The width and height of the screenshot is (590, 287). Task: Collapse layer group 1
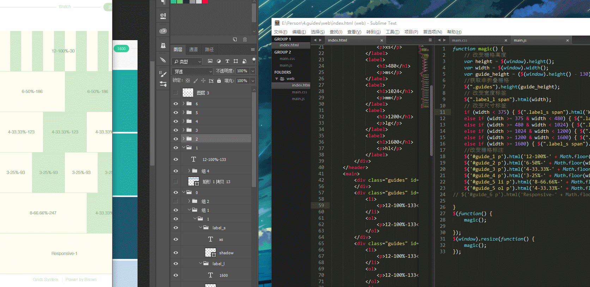click(183, 148)
